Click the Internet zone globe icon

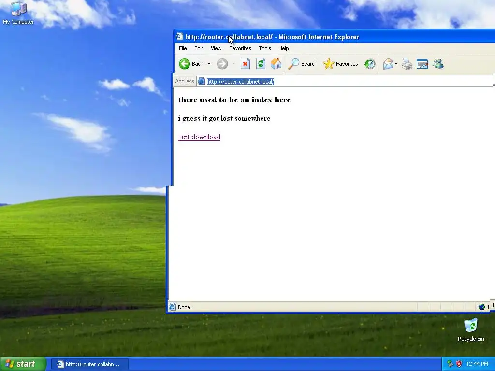click(x=481, y=307)
